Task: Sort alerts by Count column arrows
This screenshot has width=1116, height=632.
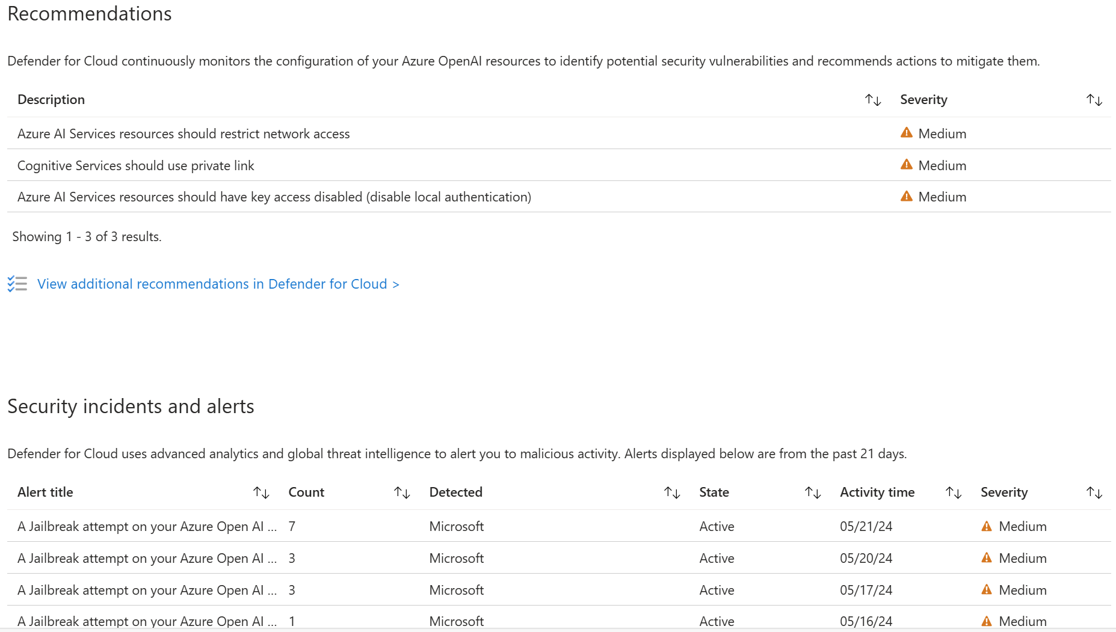Action: (x=402, y=492)
